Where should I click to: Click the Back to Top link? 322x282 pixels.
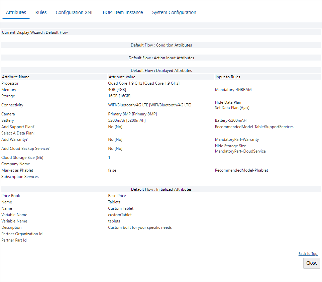[x=308, y=254]
